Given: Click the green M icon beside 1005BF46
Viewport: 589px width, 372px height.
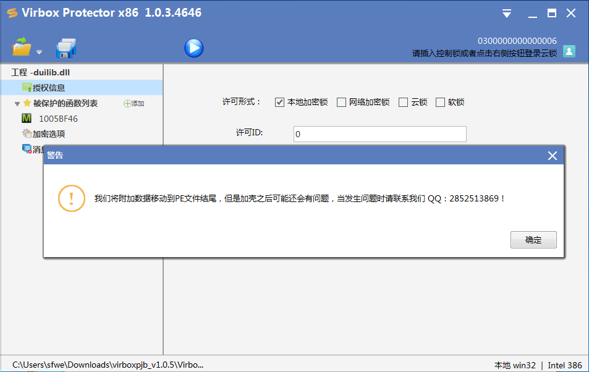Looking at the screenshot, I should (27, 119).
